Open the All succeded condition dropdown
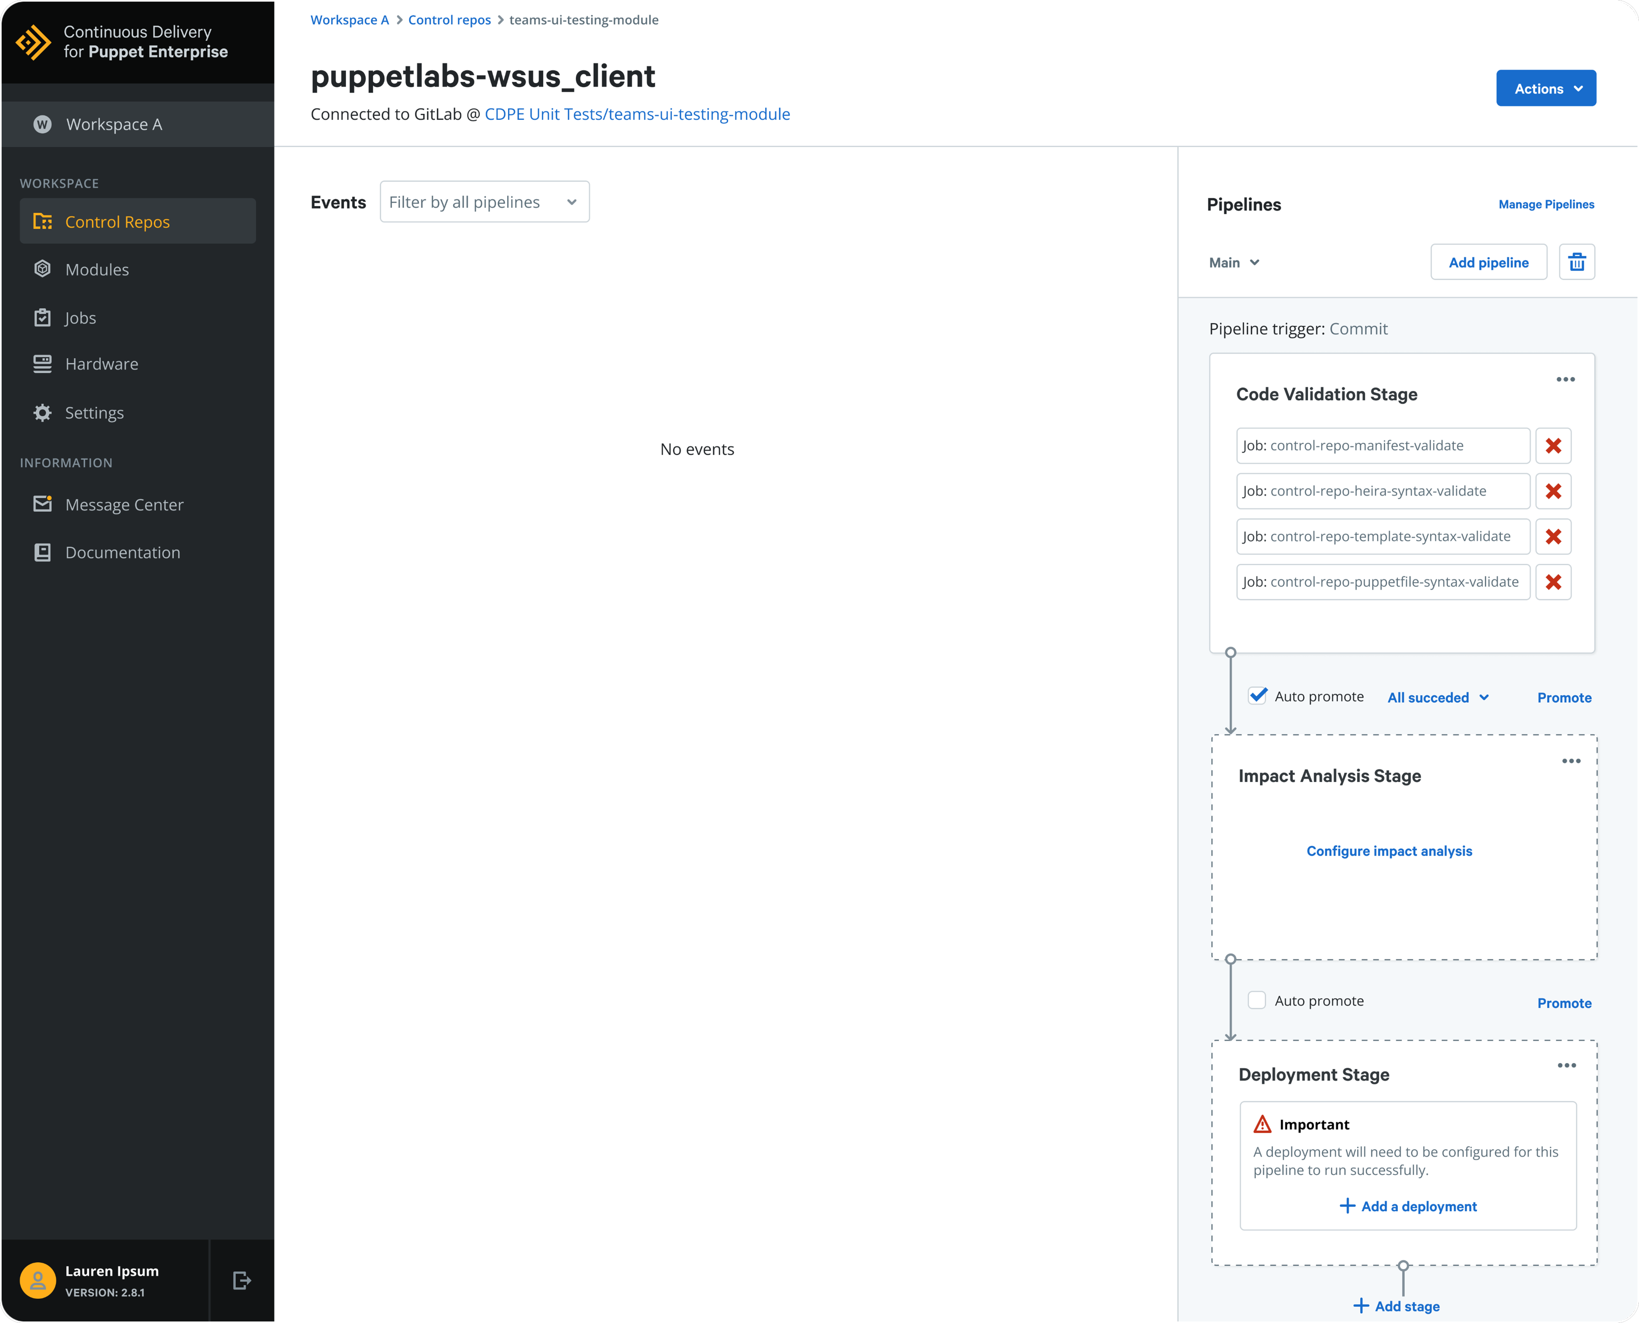Screen dimensions: 1639x1323 point(1438,698)
